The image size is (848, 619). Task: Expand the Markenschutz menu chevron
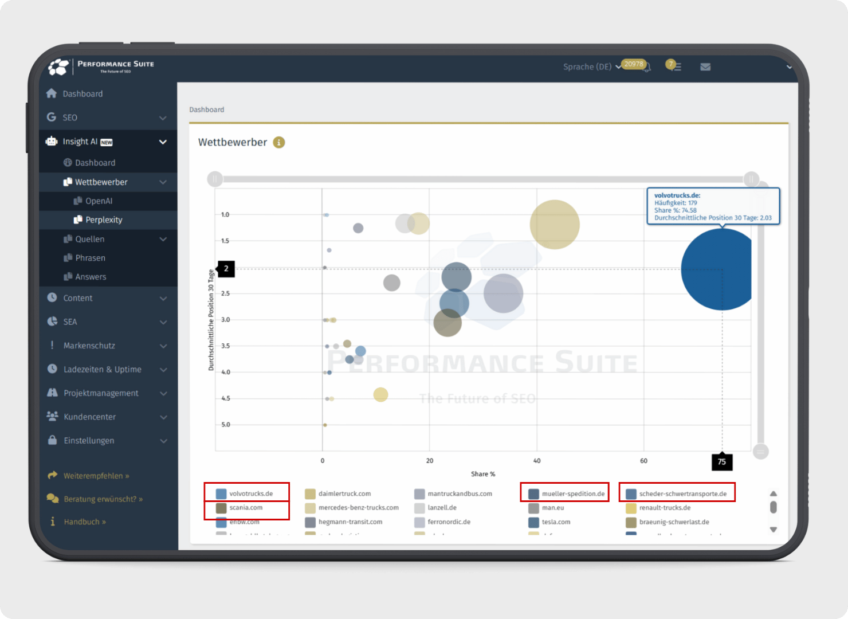point(163,346)
